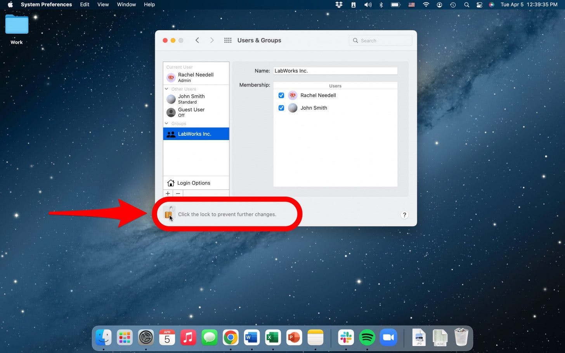Select John Smith in the user list

[191, 99]
